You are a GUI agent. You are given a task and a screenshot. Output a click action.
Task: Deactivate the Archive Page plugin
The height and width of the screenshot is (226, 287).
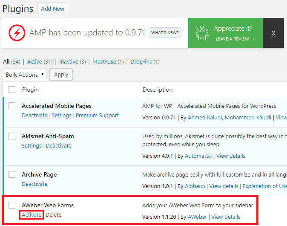tap(34, 184)
